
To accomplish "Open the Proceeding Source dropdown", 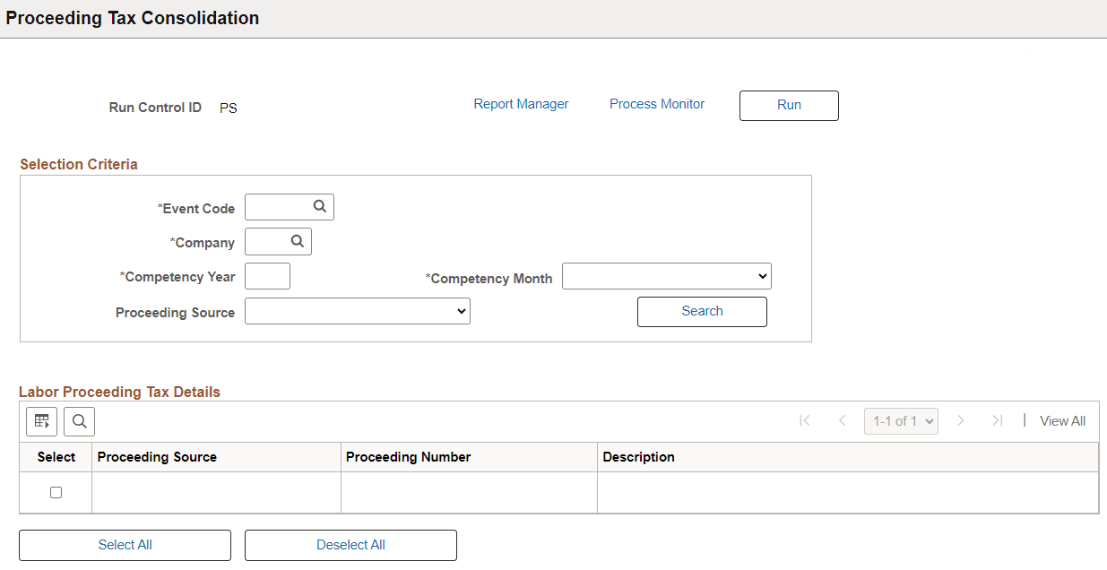I will [357, 311].
